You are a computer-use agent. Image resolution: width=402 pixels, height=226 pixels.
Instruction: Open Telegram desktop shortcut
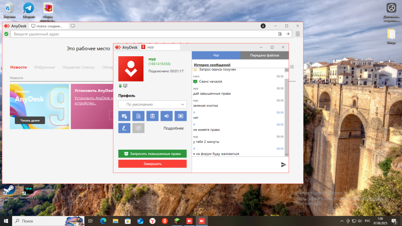tap(29, 10)
